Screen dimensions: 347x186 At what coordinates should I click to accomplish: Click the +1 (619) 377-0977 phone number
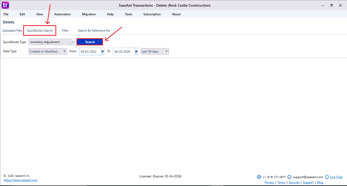point(274,177)
